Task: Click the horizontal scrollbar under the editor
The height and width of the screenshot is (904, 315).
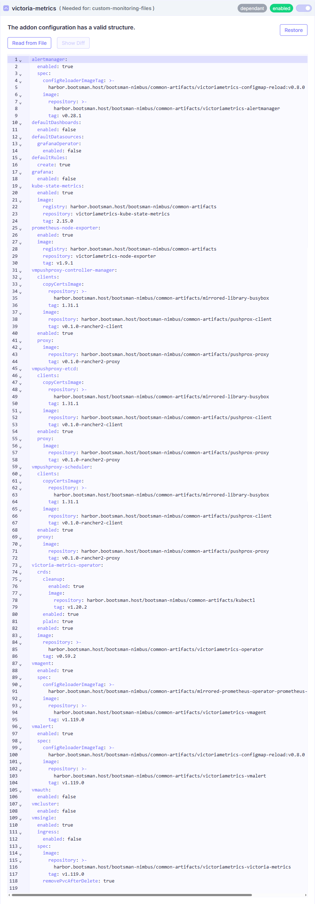Action: [x=132, y=895]
